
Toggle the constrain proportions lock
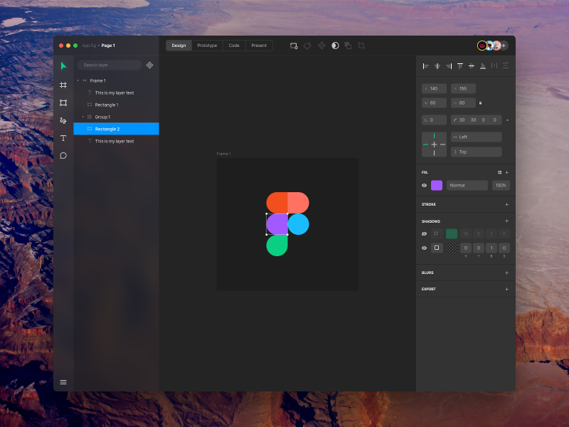click(481, 102)
